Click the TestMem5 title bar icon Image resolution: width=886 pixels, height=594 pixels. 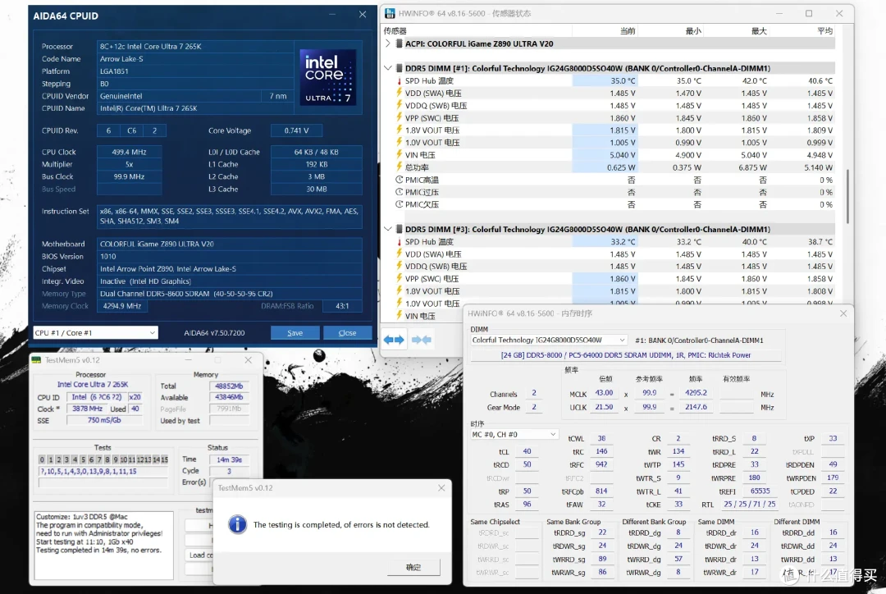[x=37, y=360]
